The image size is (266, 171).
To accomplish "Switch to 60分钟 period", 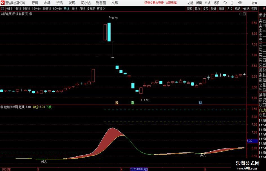I will [57, 9].
